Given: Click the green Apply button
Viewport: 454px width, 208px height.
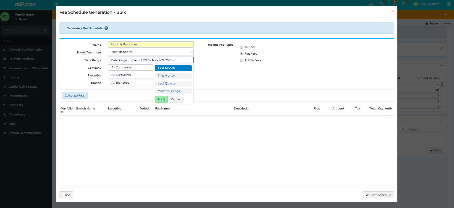Looking at the screenshot, I should (161, 99).
